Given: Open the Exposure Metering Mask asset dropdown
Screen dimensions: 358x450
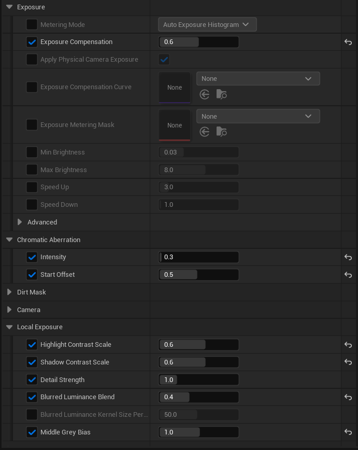Looking at the screenshot, I should click(258, 117).
